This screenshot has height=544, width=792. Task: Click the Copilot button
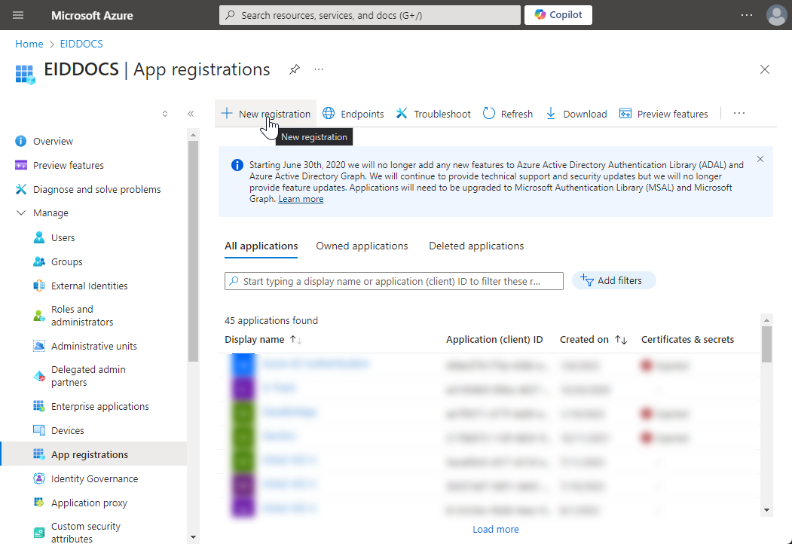(558, 15)
